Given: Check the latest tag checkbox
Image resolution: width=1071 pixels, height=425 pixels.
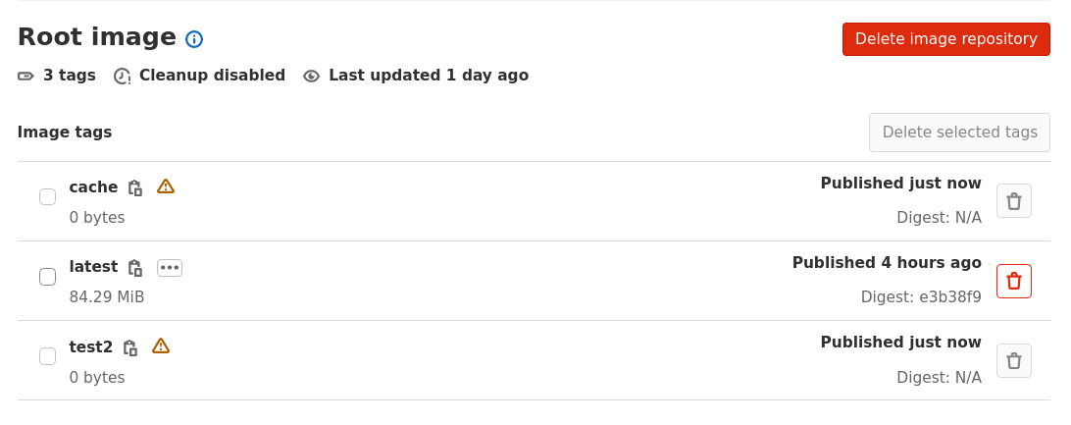Looking at the screenshot, I should [47, 277].
